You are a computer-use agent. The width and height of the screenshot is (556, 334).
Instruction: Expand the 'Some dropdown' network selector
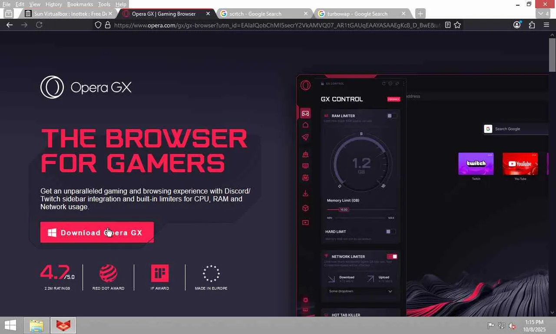360,291
